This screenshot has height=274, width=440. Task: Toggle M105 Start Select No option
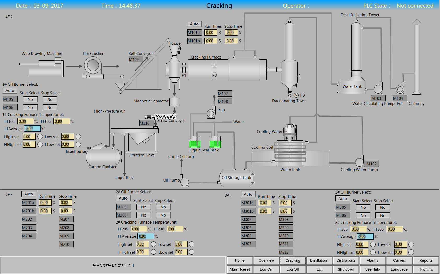click(x=30, y=100)
